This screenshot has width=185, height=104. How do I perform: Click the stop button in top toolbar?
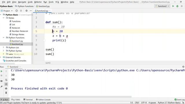click(182, 6)
